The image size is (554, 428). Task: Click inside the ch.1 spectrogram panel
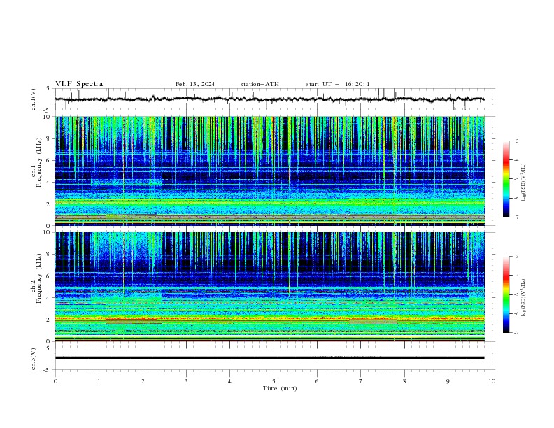pyautogui.click(x=270, y=171)
